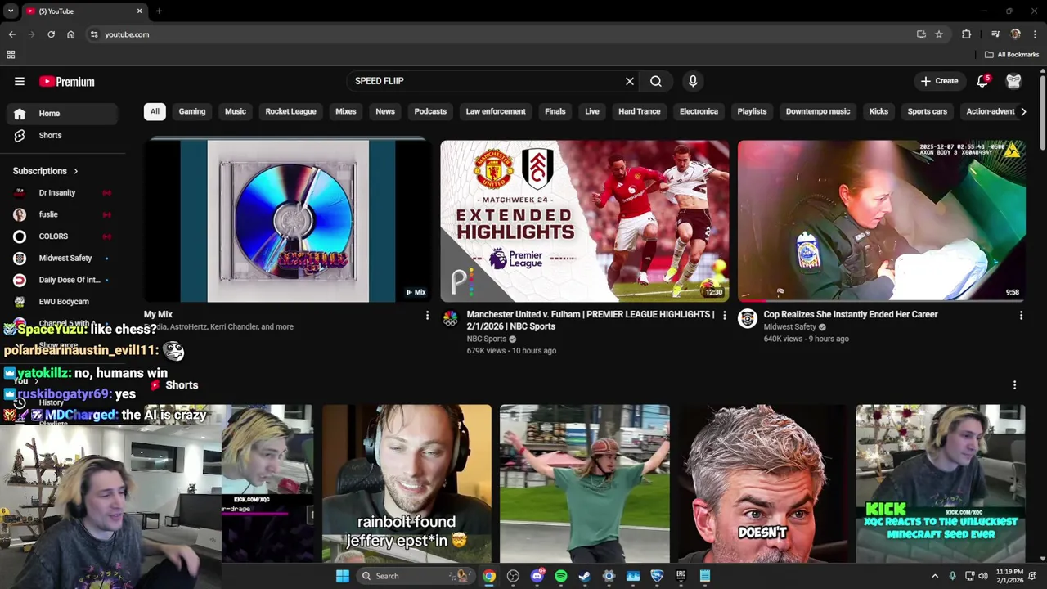The image size is (1047, 589).
Task: Expand the Subscriptions section chevron
Action: coord(76,171)
